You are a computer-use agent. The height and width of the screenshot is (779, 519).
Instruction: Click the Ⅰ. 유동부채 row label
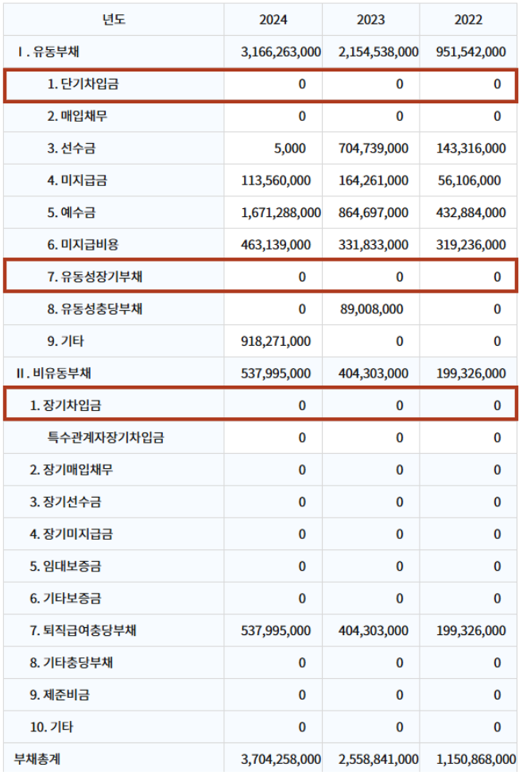point(48,52)
